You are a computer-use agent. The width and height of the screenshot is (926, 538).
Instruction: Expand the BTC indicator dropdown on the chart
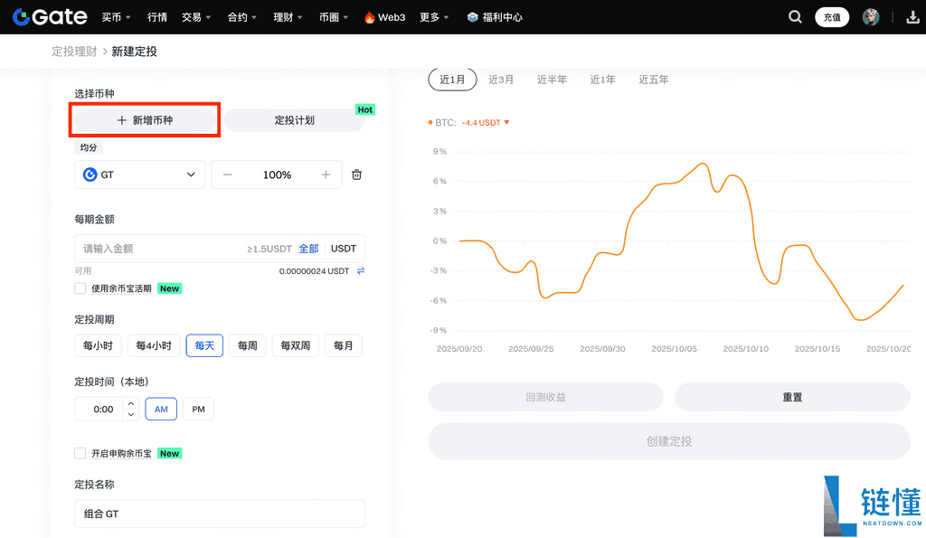tap(506, 124)
